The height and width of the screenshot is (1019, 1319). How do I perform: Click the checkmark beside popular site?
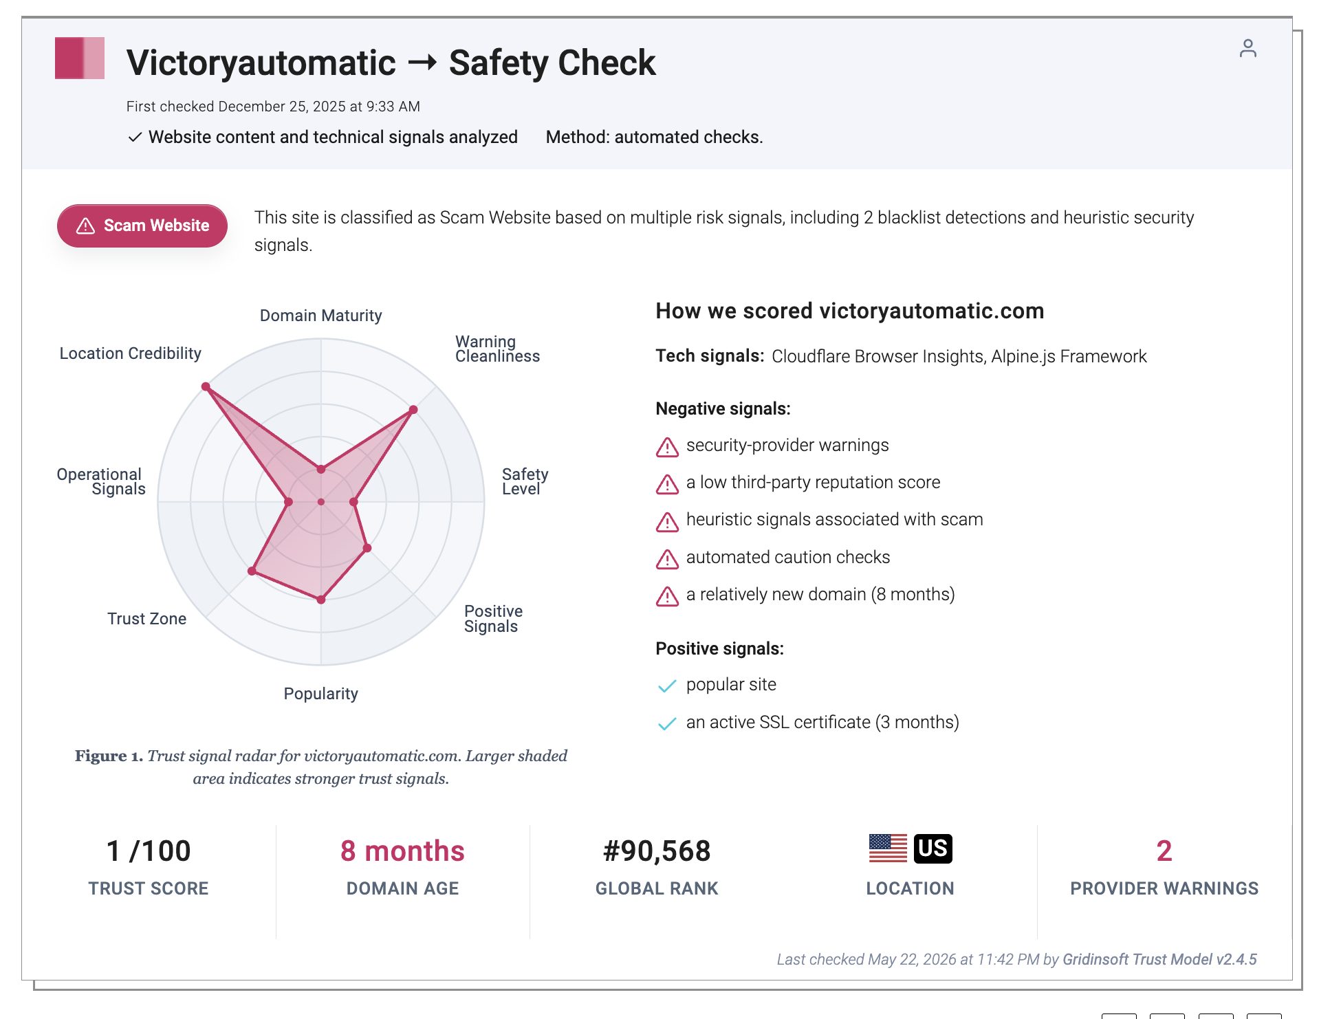pos(667,686)
